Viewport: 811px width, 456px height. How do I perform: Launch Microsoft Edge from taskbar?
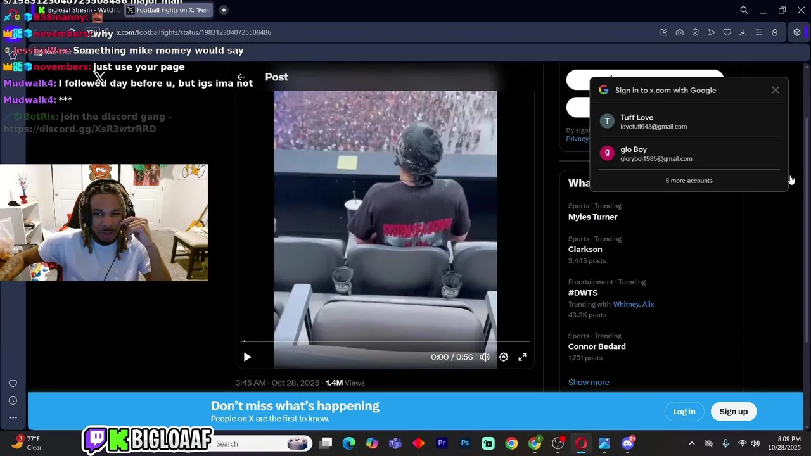pos(349,443)
